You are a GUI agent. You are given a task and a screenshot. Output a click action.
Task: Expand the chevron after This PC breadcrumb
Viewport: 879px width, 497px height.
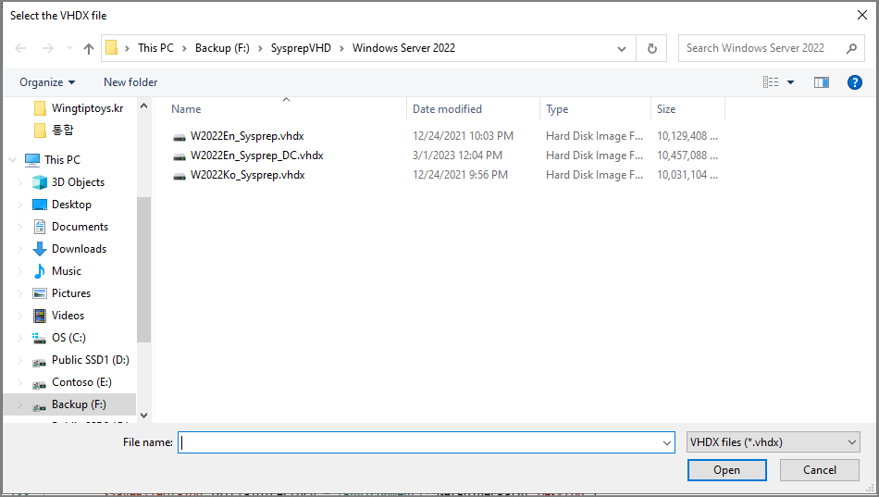184,48
